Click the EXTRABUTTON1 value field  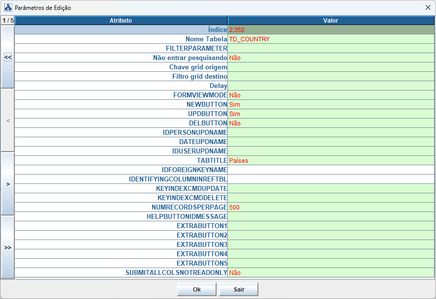click(331, 226)
